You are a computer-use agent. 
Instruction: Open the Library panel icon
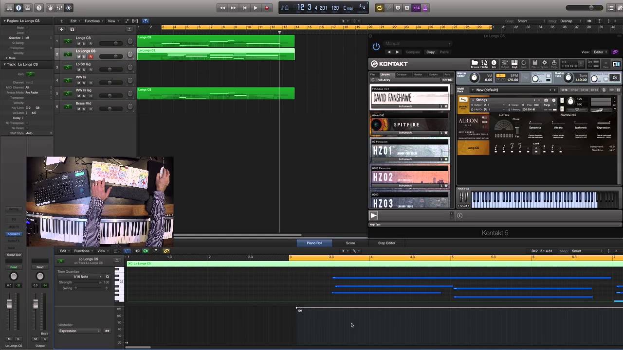pos(9,8)
